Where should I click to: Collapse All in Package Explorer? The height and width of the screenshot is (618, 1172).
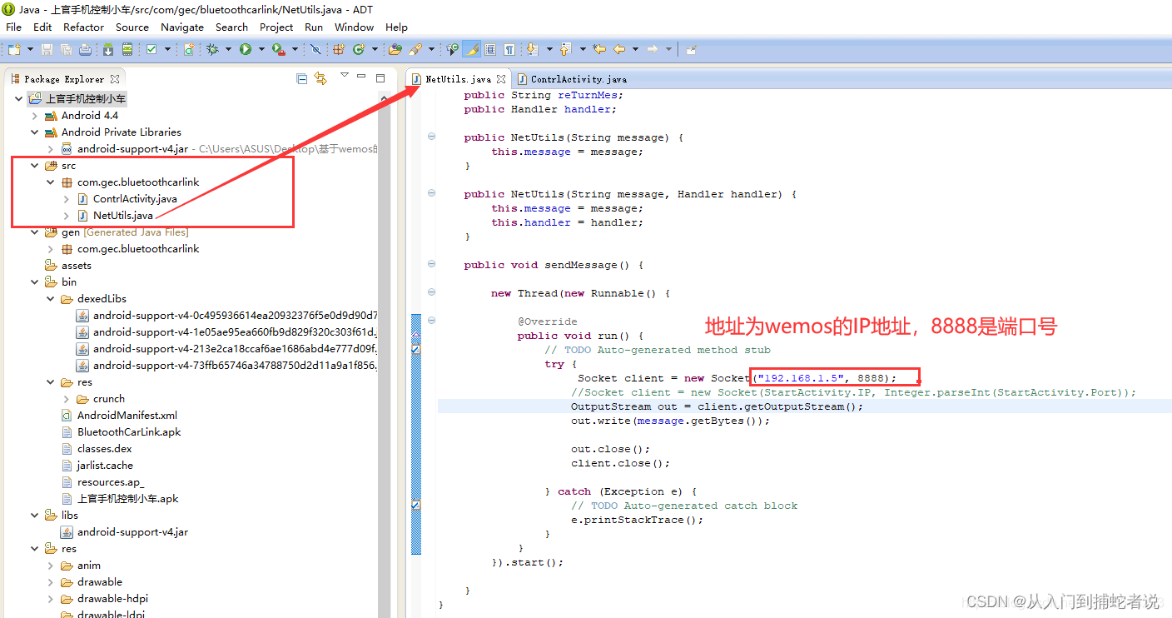point(302,78)
